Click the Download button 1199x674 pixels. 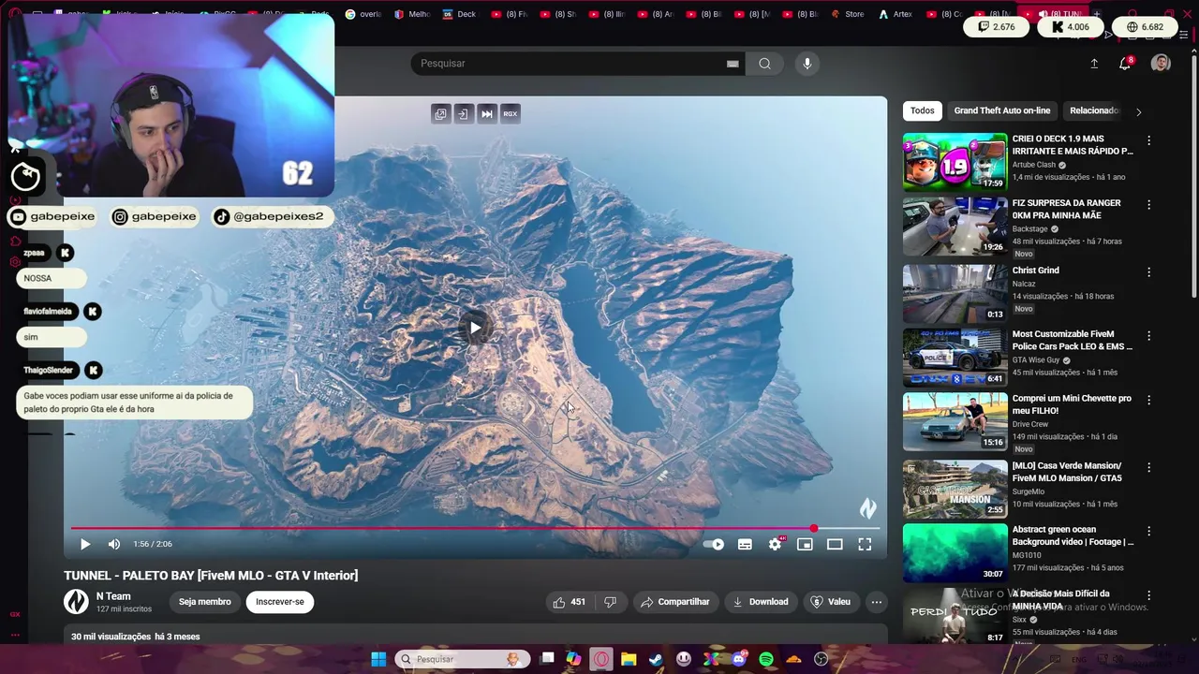click(761, 602)
